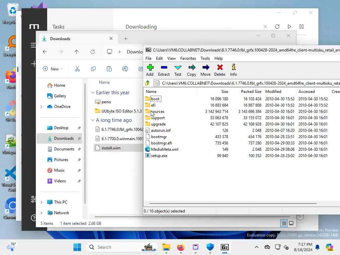340x255 pixels.
Task: Click the Copy icon in Explorer toolbar
Action: pyautogui.click(x=93, y=69)
